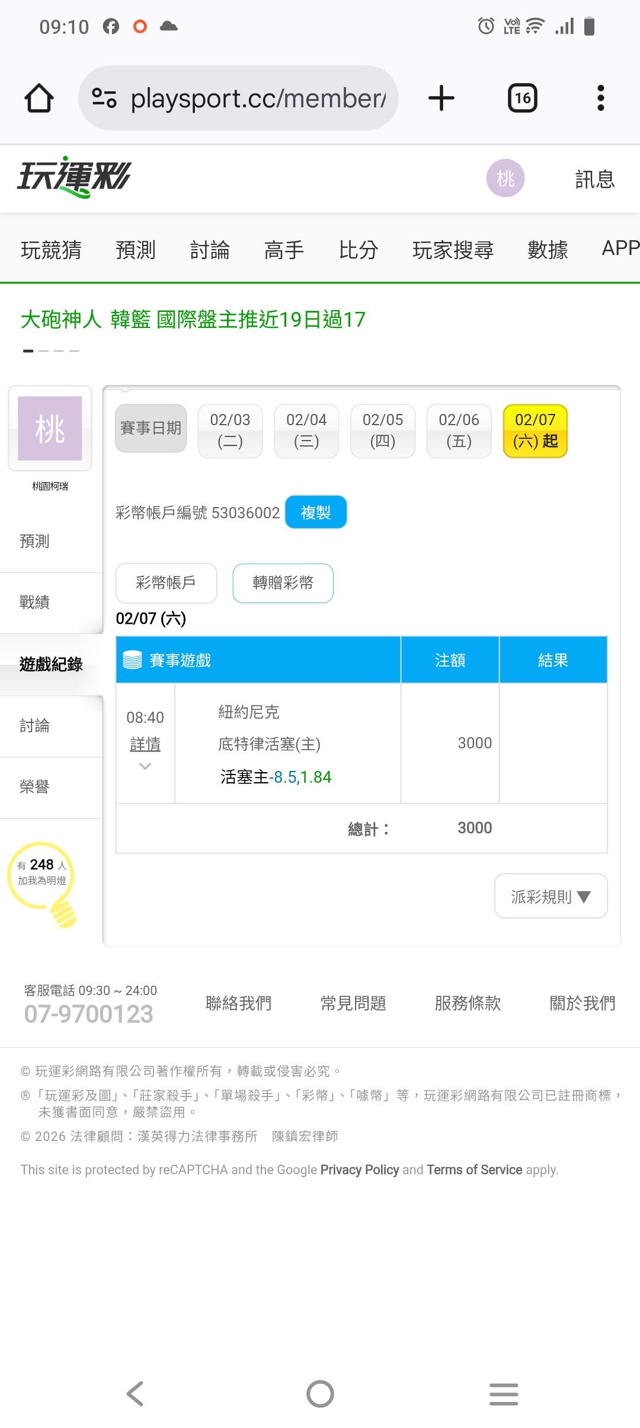Viewport: 640px width, 1428px height.
Task: Expand the 08:40 game details chevron
Action: click(x=145, y=766)
